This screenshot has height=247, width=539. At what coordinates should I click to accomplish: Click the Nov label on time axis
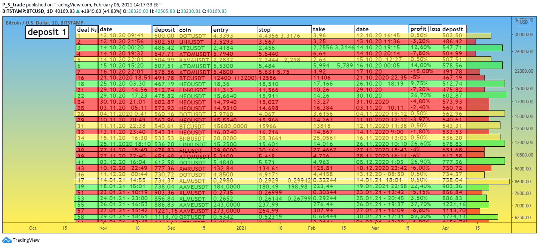click(103, 228)
